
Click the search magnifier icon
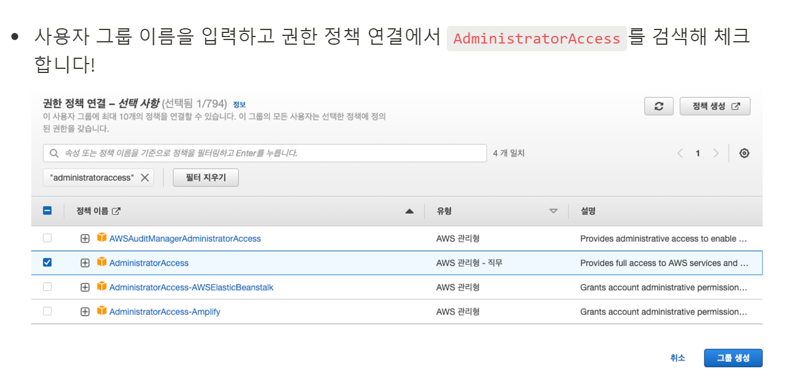(x=54, y=153)
